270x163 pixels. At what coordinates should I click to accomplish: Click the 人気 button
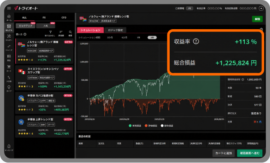pyautogui.click(x=45, y=26)
